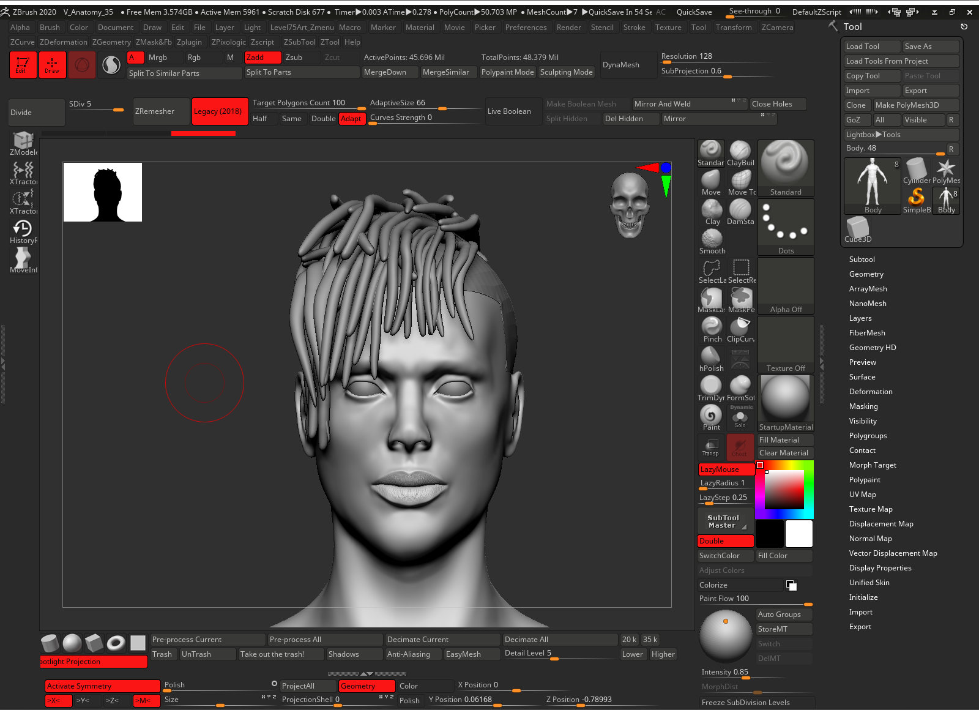
Task: Choose the MaskLasso brush
Action: coord(711,301)
